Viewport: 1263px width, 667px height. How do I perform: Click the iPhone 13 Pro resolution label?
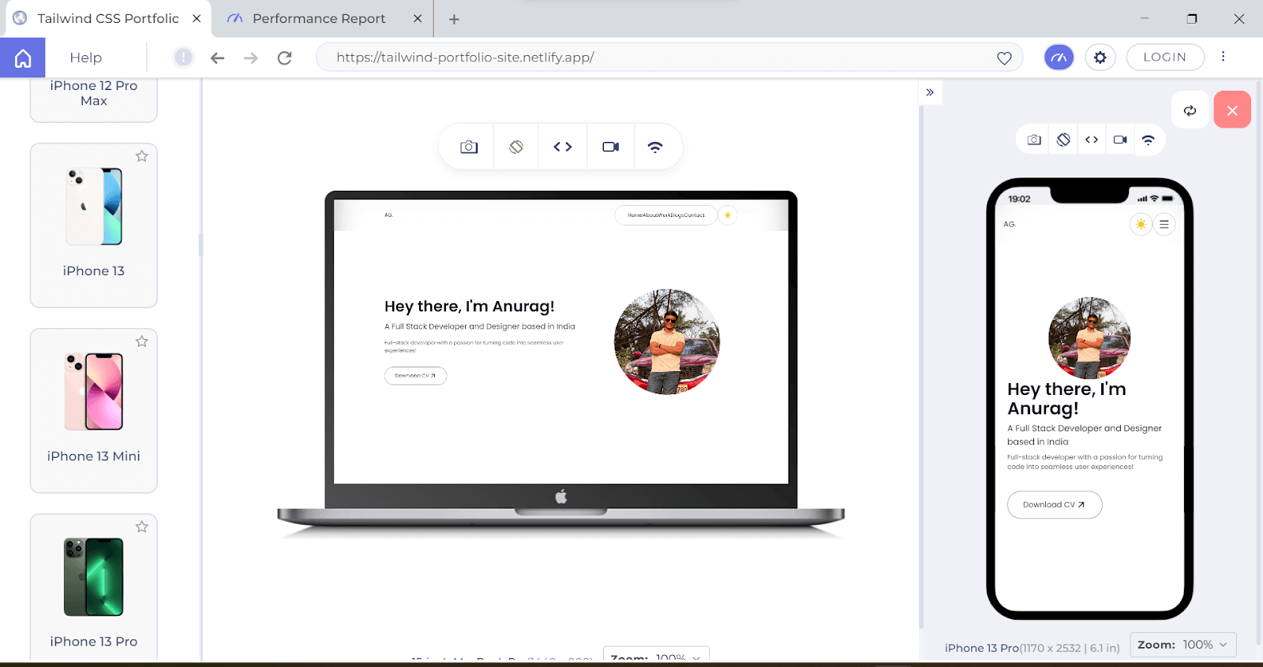[1032, 648]
